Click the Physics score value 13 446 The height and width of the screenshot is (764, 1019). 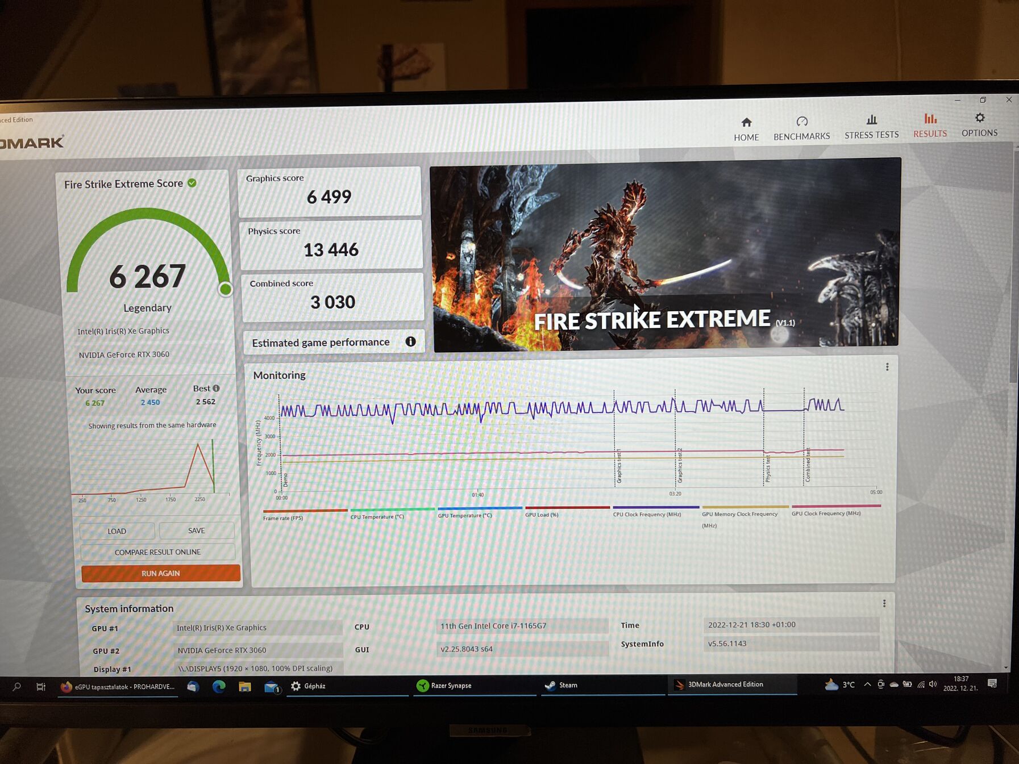point(331,249)
